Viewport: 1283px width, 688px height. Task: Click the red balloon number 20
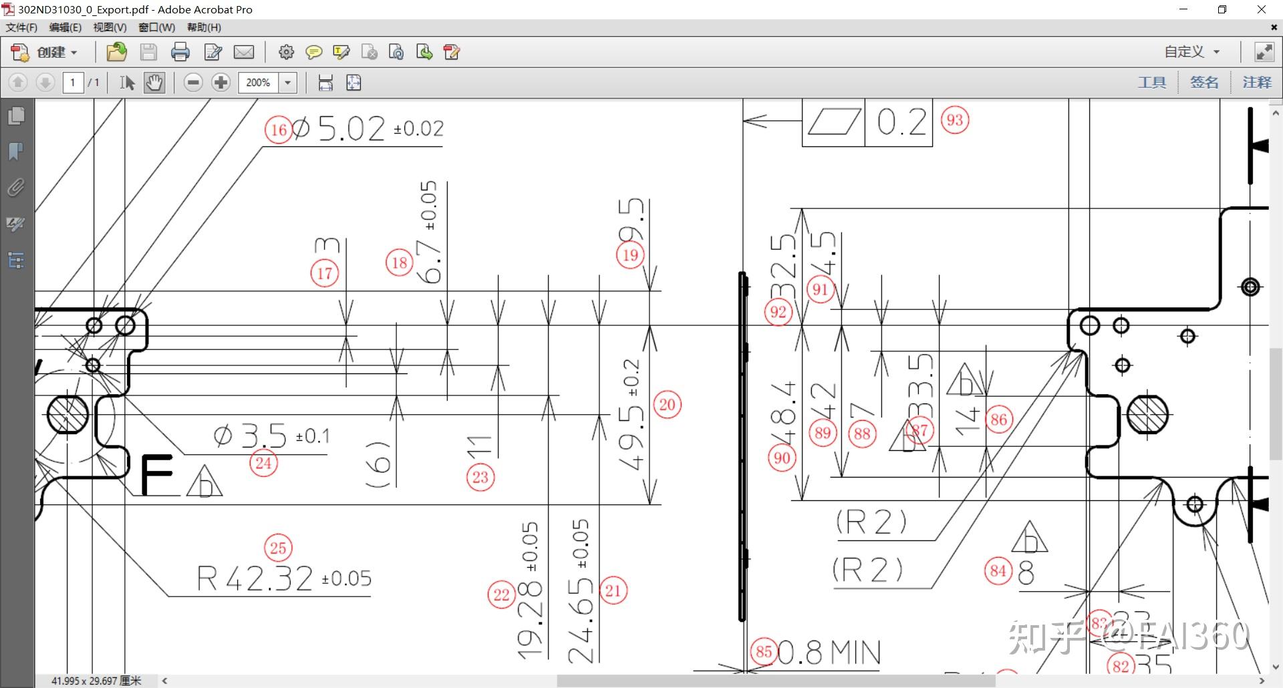click(667, 404)
